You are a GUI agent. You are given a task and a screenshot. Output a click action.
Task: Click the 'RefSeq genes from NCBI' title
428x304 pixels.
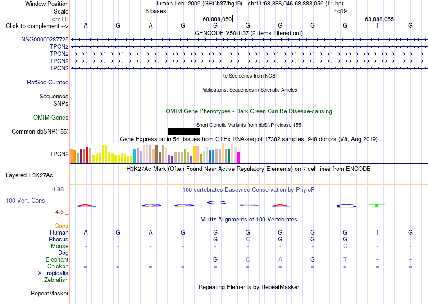[249, 76]
